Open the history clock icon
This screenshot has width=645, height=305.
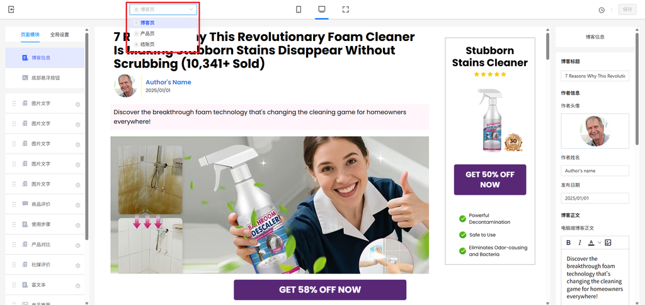[x=602, y=9]
